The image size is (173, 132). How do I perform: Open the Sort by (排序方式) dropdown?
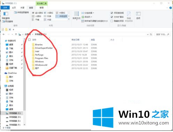(x=76, y=16)
